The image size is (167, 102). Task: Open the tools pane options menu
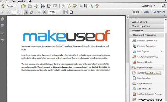(165, 16)
